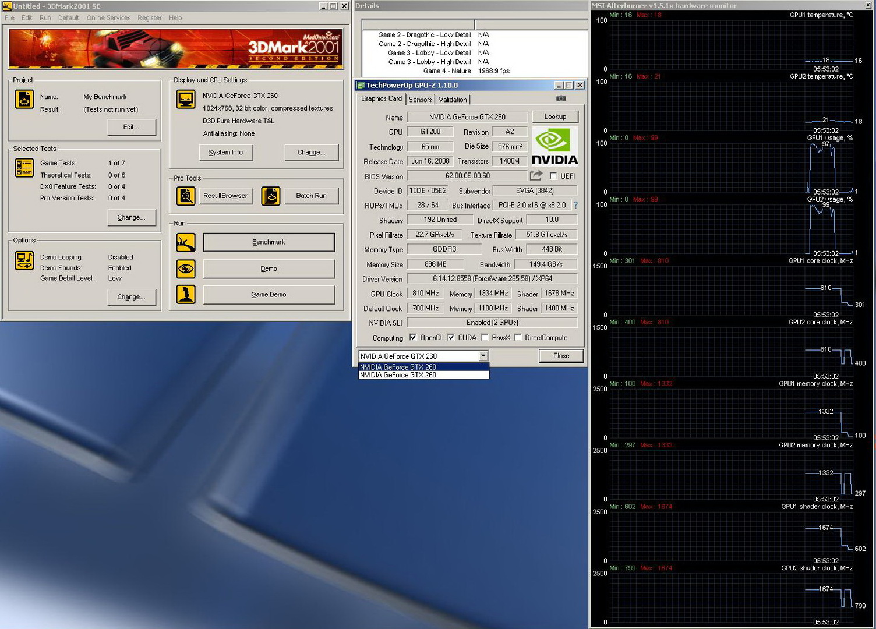Click the Driver Version field
The height and width of the screenshot is (629, 876).
[492, 279]
